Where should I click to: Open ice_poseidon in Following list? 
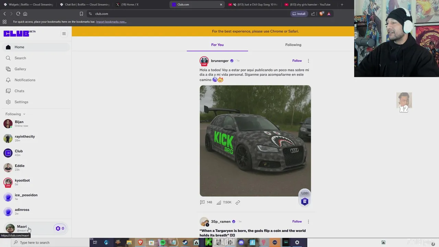(x=36, y=197)
